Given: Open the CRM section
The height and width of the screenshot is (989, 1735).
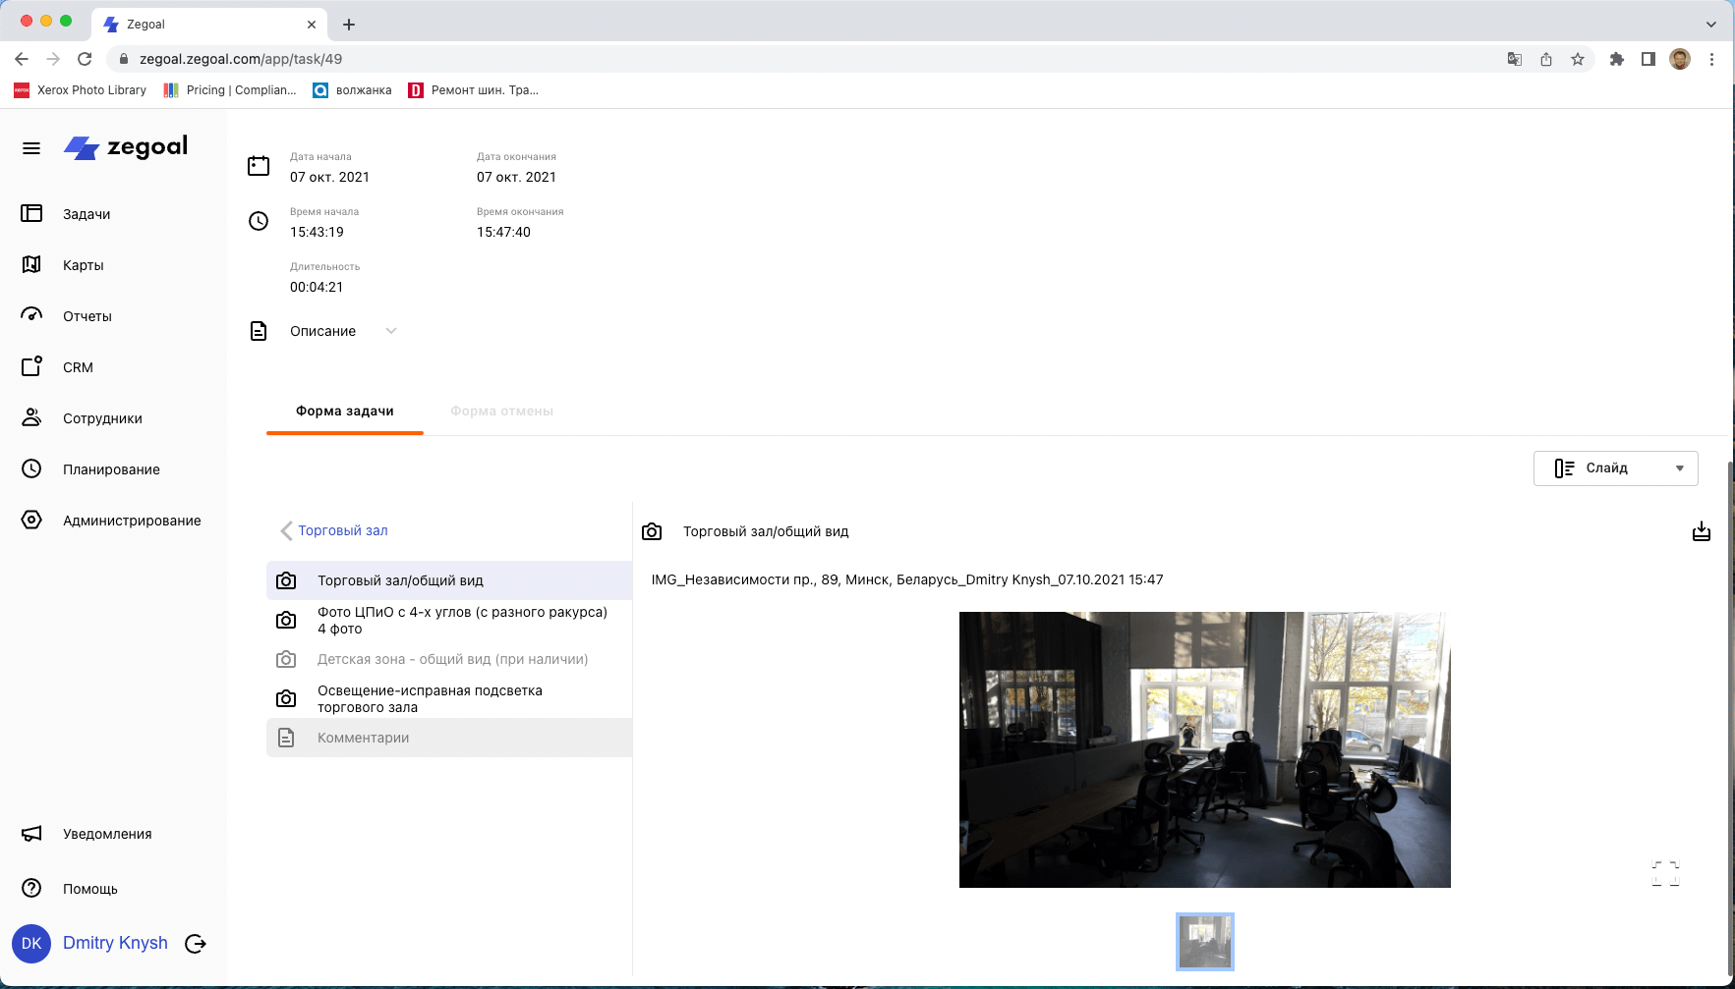Looking at the screenshot, I should point(78,366).
